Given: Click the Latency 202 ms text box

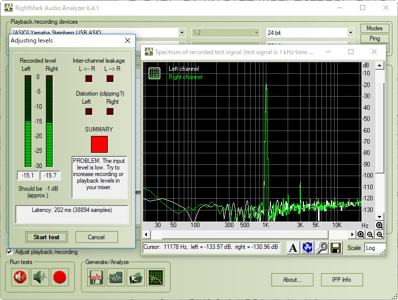Looking at the screenshot, I should tap(72, 214).
